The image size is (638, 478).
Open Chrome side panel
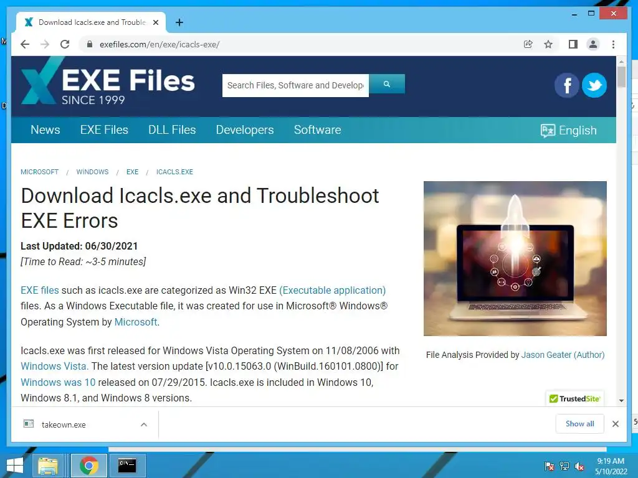tap(573, 44)
